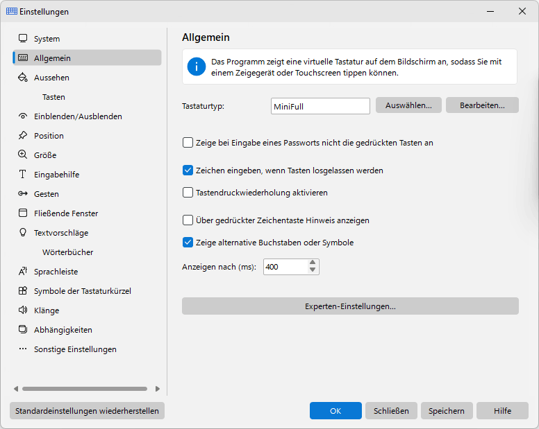Click the Einblenden/Ausblenden eye icon

coord(23,116)
